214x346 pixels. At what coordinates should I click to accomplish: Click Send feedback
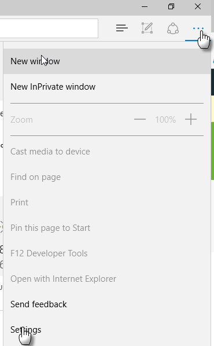tap(107, 304)
